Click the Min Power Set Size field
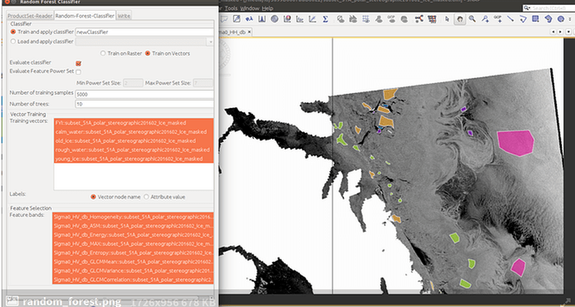The image size is (575, 307). point(133,83)
